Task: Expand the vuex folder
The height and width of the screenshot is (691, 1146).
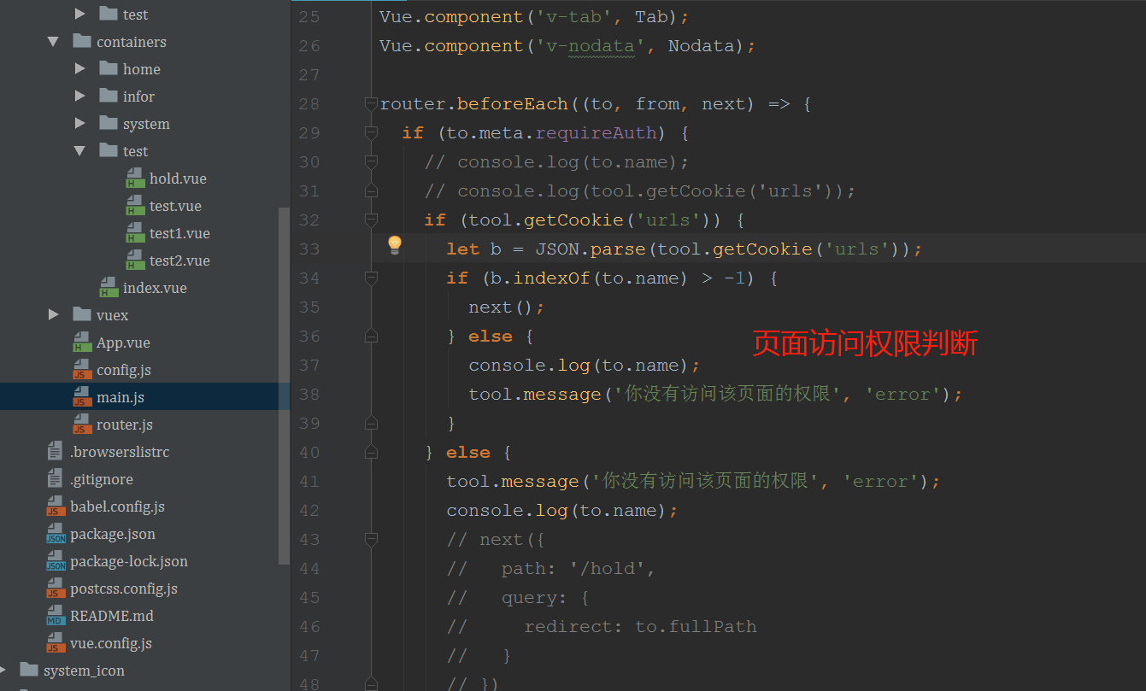Action: point(54,315)
